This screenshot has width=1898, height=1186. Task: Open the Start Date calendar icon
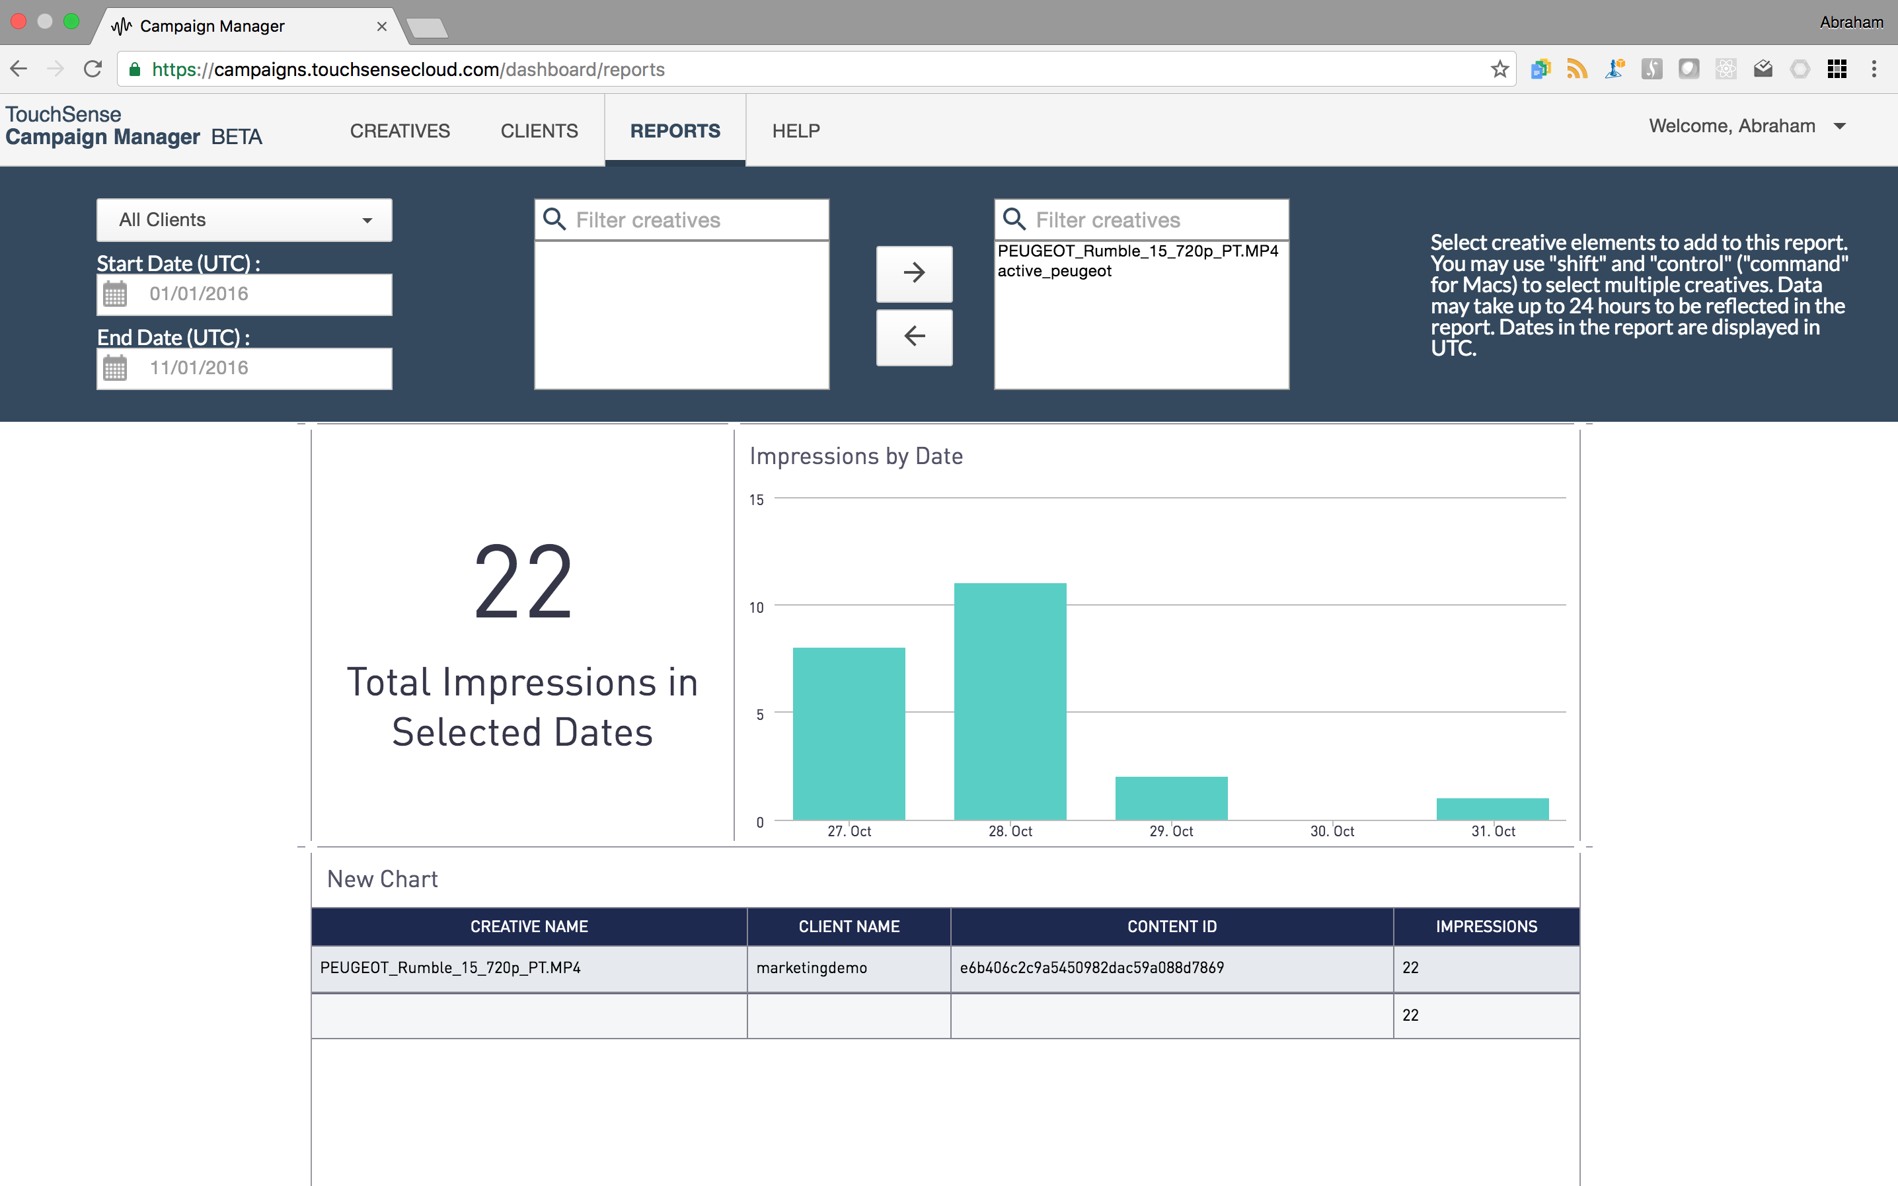pos(115,294)
